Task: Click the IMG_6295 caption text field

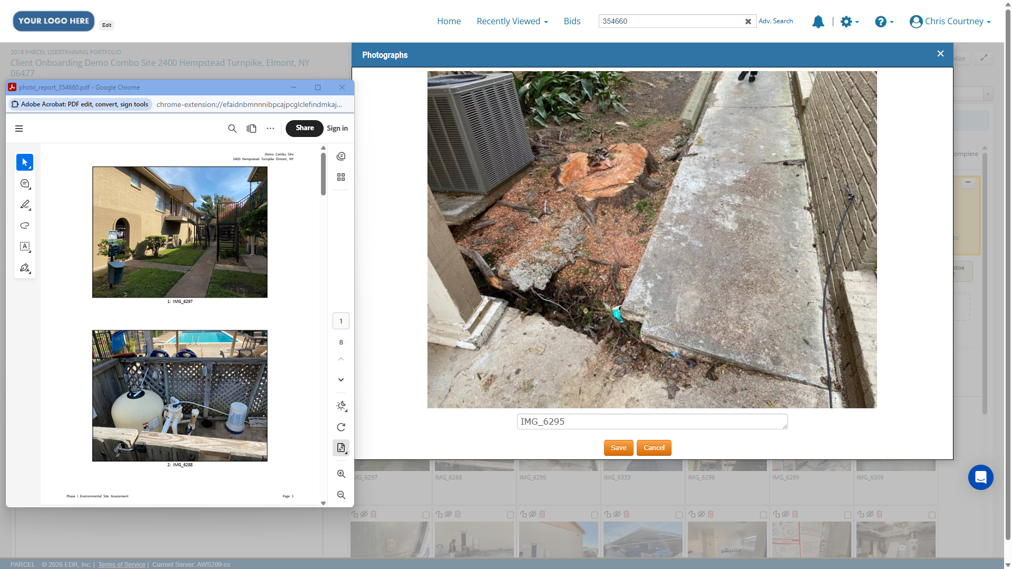Action: (652, 421)
